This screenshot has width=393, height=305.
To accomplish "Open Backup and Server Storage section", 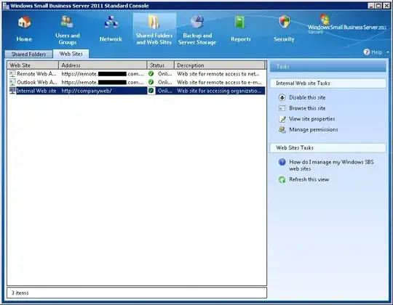I will 197,30.
